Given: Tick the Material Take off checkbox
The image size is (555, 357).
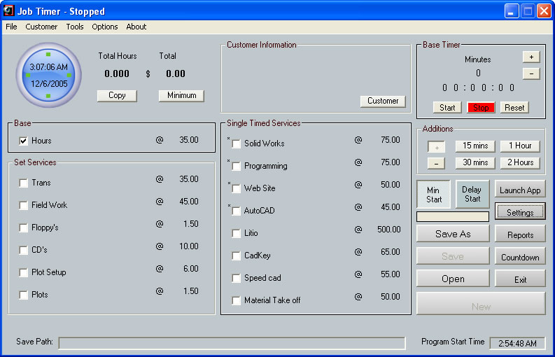Looking at the screenshot, I should (x=236, y=301).
